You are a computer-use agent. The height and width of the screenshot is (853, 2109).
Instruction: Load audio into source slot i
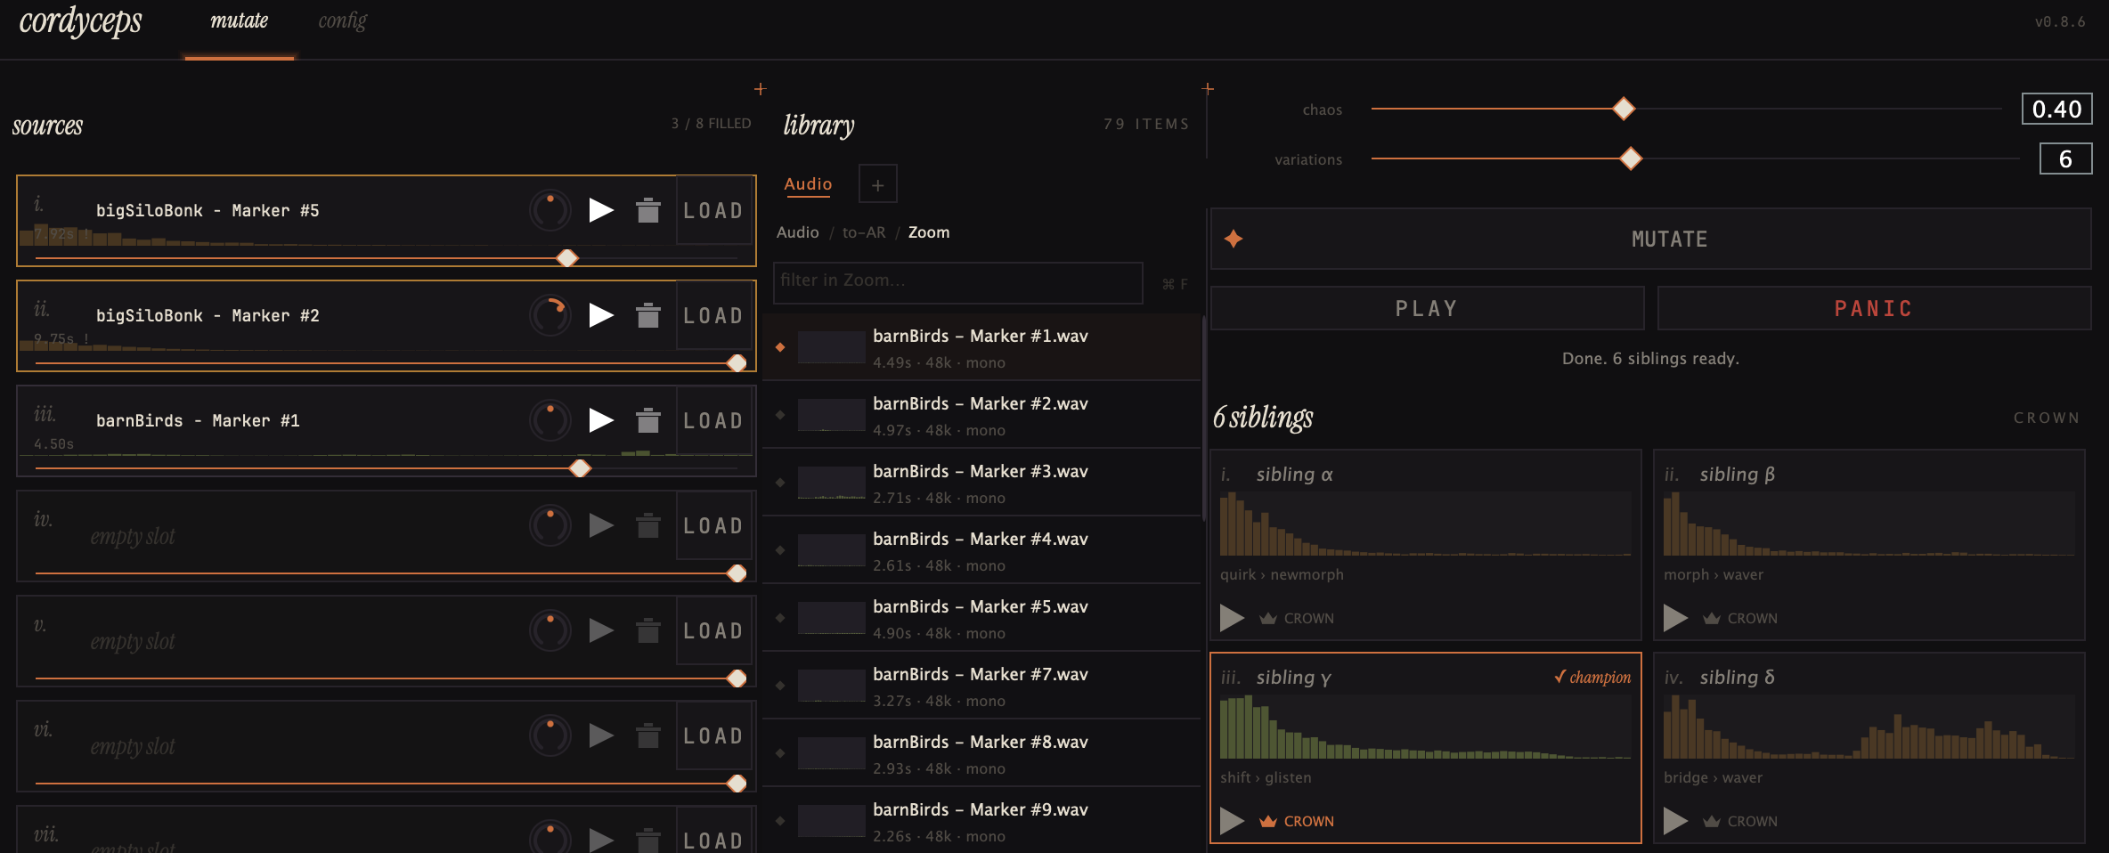click(x=713, y=210)
